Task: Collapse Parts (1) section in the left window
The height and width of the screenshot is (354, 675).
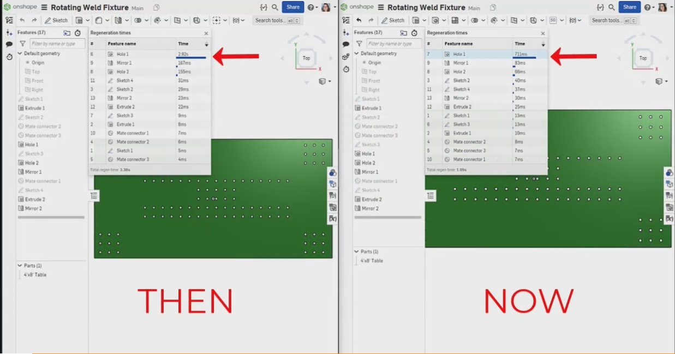Action: (20, 266)
